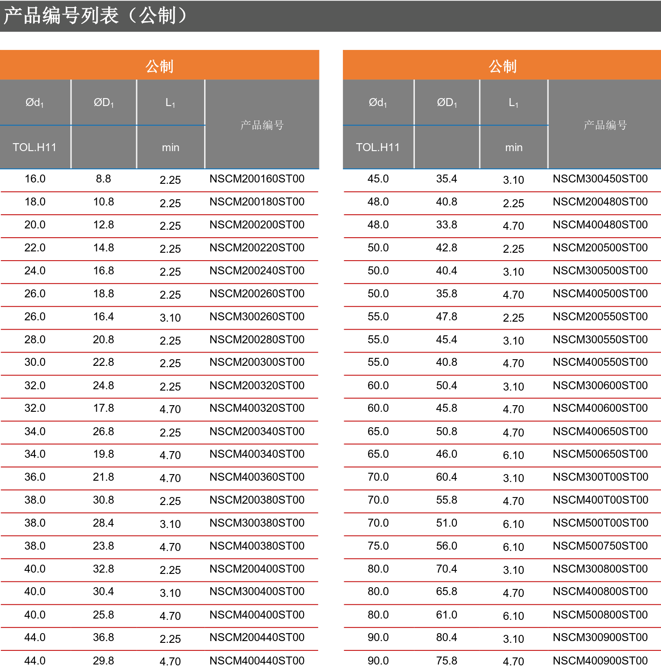Select product code NSCM400900ST00
Image resolution: width=661 pixels, height=672 pixels.
[x=600, y=661]
